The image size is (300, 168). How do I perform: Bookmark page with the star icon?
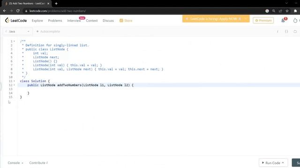(x=287, y=11)
